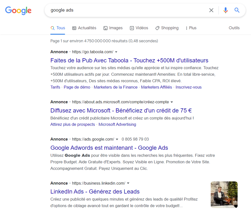Expand arrow next to ads.google.com URL
Screen dimensions: 251x219
[117, 139]
